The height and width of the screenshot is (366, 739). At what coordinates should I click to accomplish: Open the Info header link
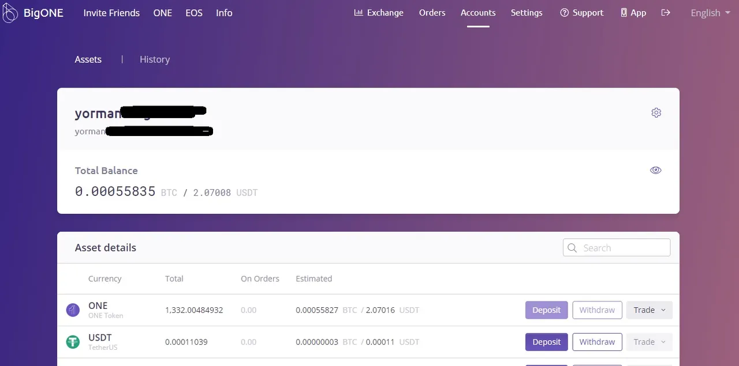[224, 13]
